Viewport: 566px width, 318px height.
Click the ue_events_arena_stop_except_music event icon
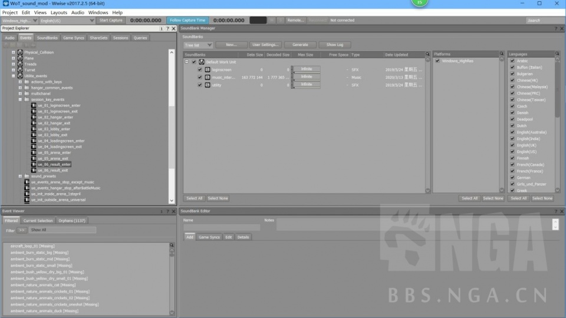27,182
